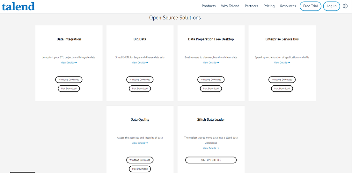Open the Partners menu
Screen dimensions: 352x173
(x=252, y=6)
